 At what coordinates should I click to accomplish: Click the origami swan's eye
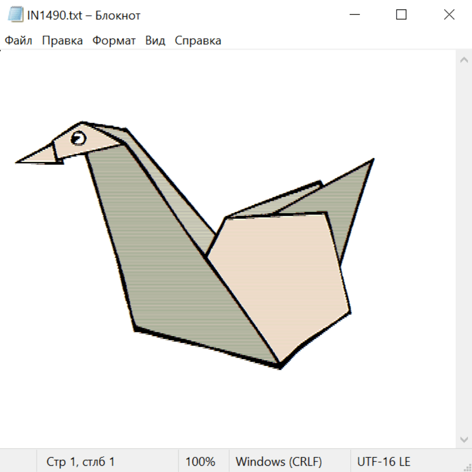tap(78, 137)
